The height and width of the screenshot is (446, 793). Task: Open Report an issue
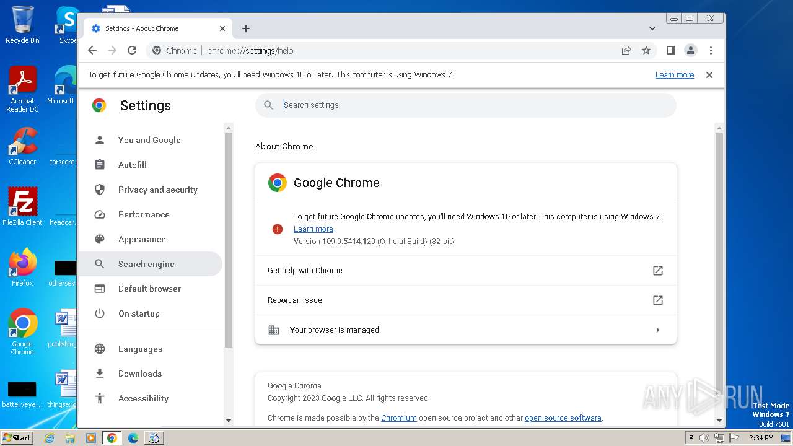point(466,300)
